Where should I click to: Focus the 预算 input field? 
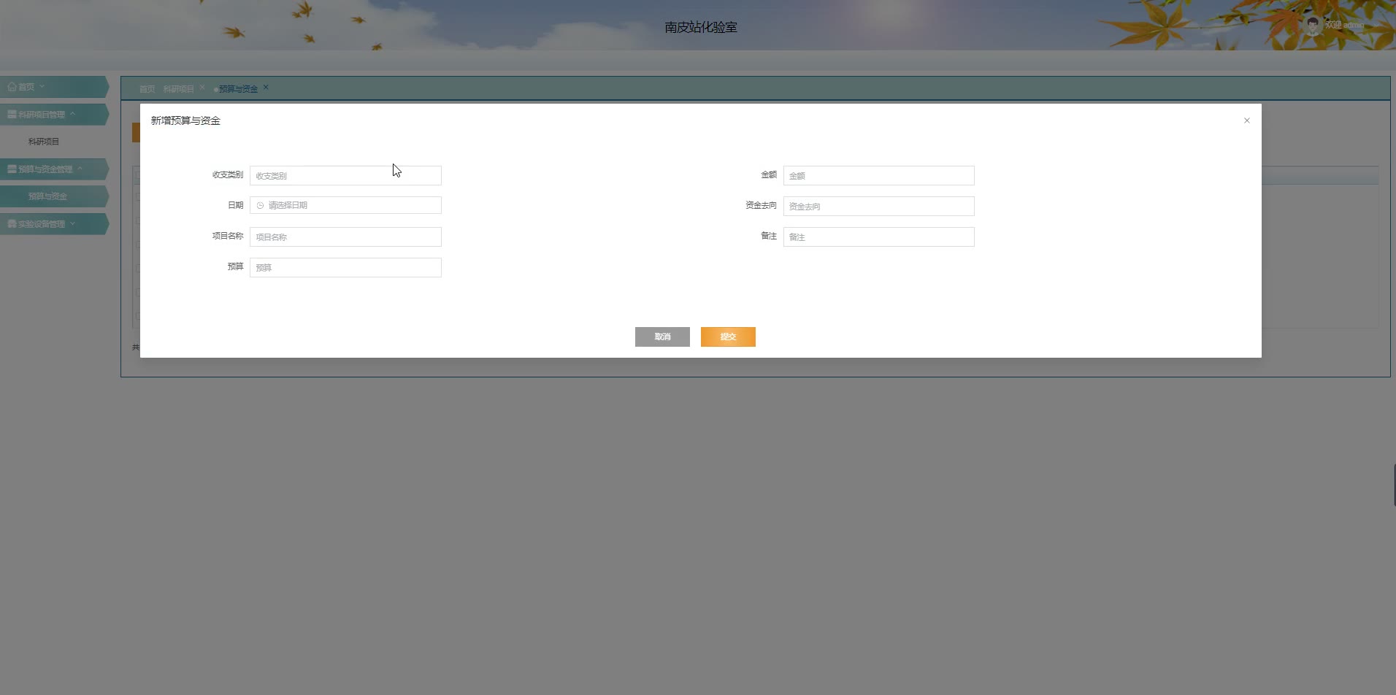345,267
